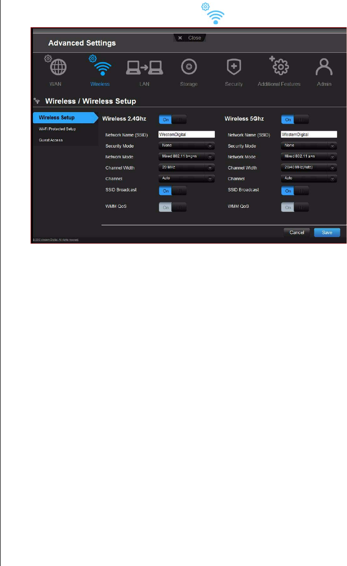
Task: Open 2.4Ghz Network Mode dropdown showing b+g+n
Action: click(186, 157)
